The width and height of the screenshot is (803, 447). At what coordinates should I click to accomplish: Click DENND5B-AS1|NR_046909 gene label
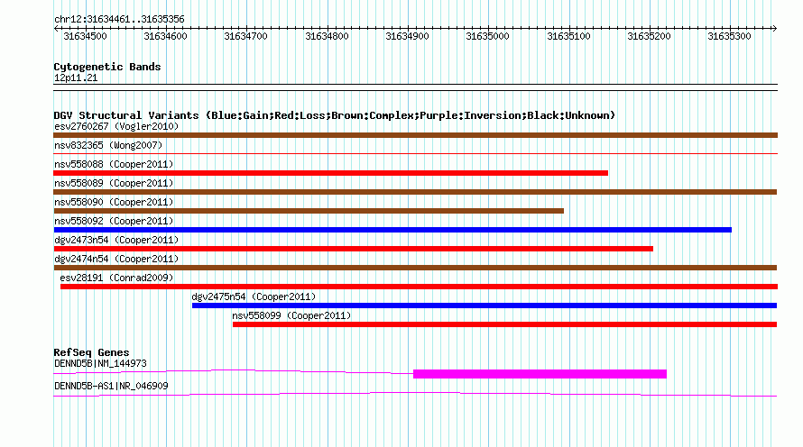point(111,386)
